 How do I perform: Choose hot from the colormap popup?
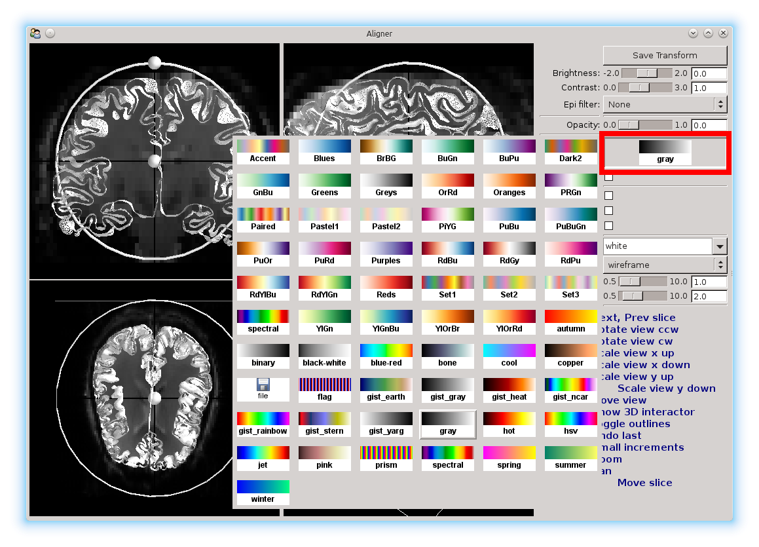(x=509, y=424)
